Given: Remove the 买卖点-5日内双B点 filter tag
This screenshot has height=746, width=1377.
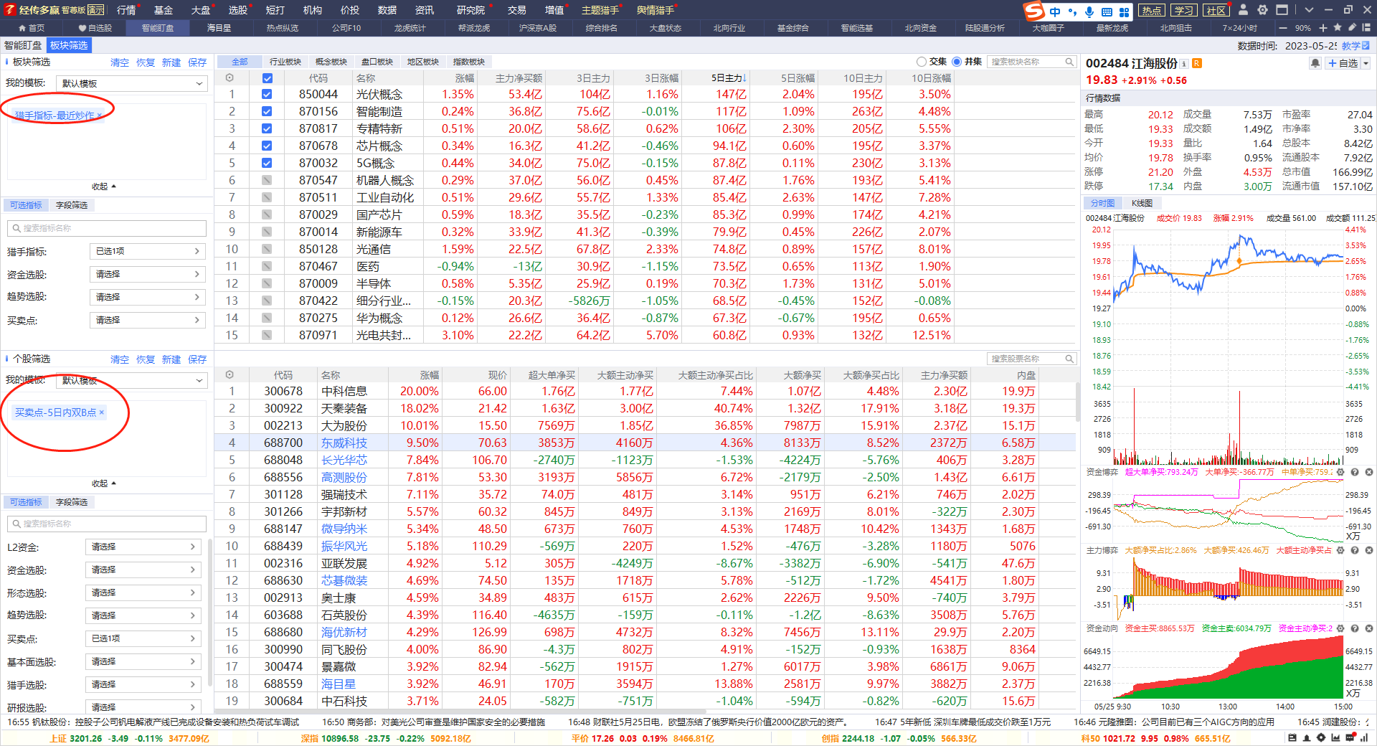Looking at the screenshot, I should tap(102, 412).
